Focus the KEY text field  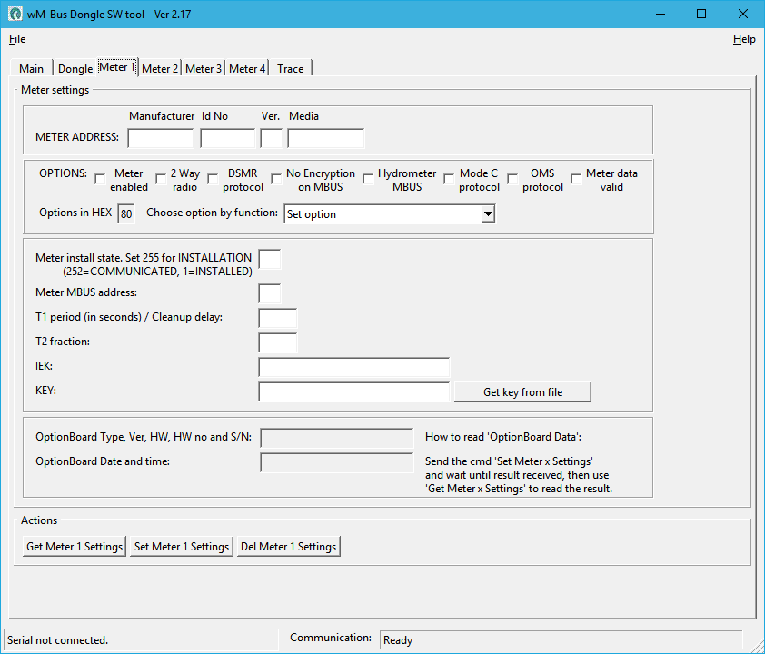[353, 392]
